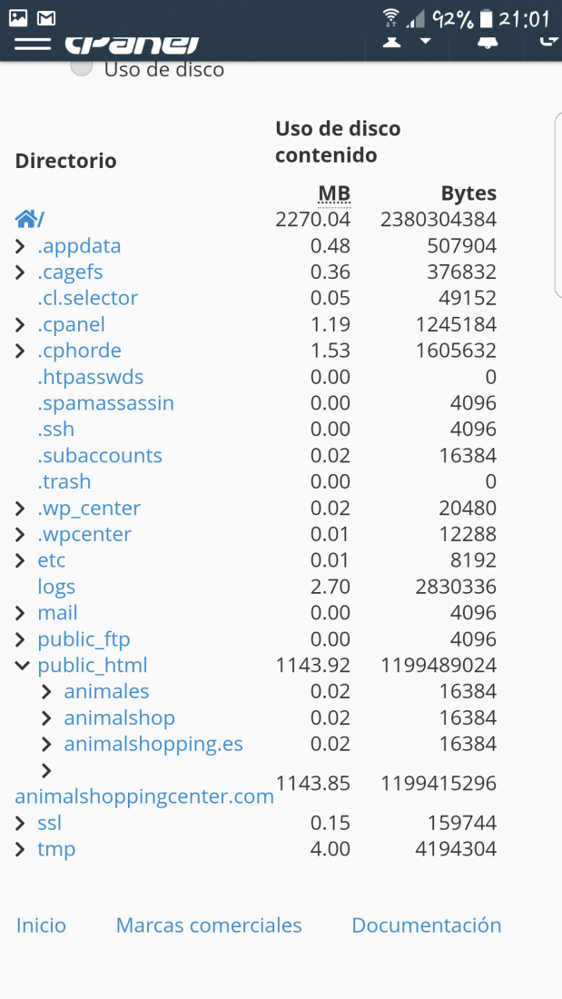The width and height of the screenshot is (562, 999).
Task: Expand the .cphorde directory chevron
Action: coord(20,351)
